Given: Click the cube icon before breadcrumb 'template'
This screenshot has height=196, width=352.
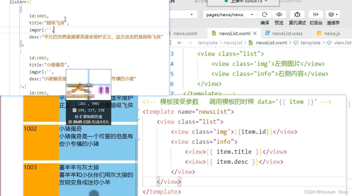Looking at the screenshot, I should (x=295, y=43).
